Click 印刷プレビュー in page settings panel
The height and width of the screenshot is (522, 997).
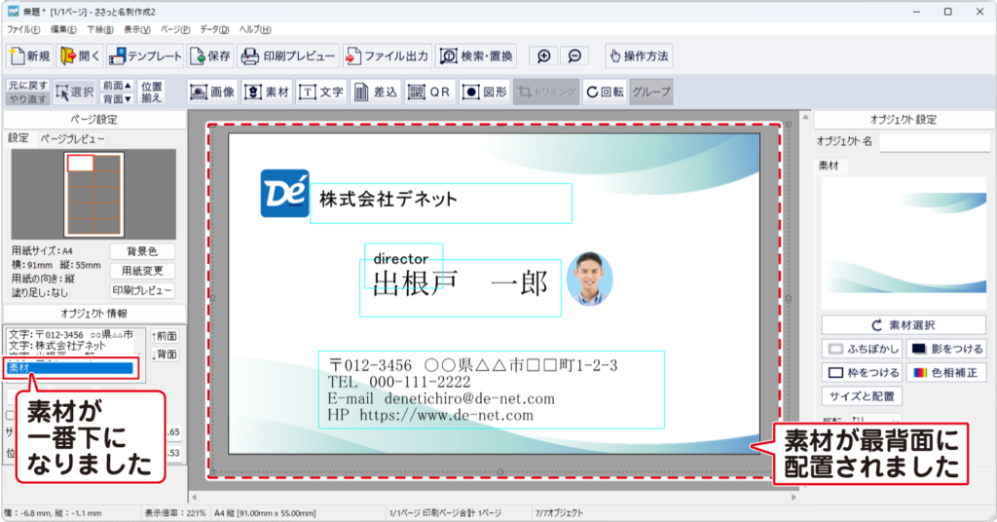click(142, 290)
